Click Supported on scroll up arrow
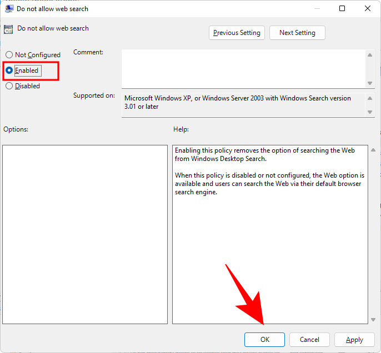 click(370, 98)
